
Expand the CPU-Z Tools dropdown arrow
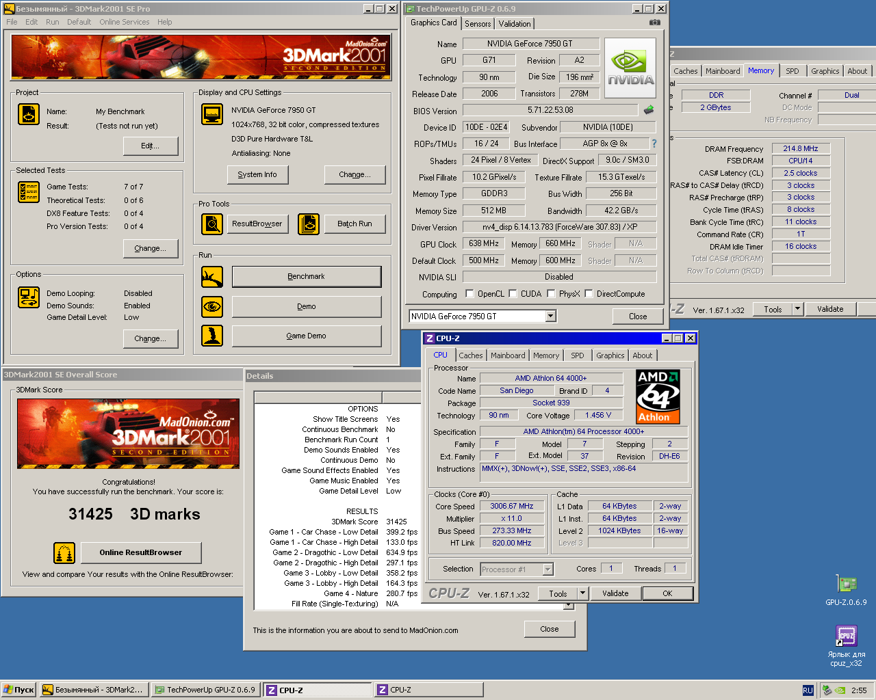[582, 593]
